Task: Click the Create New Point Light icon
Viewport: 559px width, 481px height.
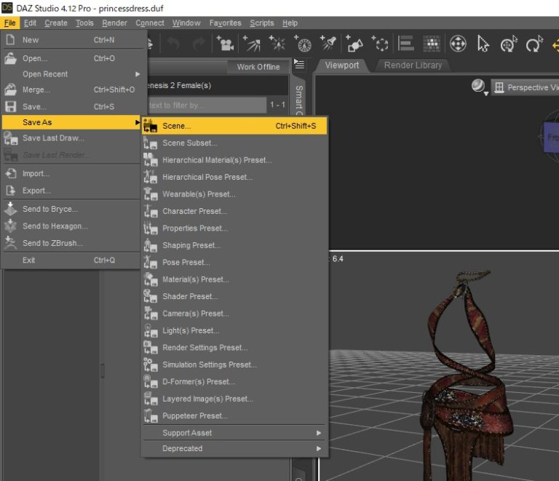Action: click(277, 44)
